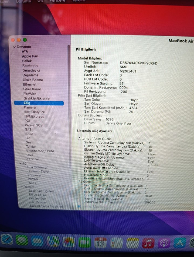
Task: Click device name bq20z451
Action: click(x=128, y=71)
